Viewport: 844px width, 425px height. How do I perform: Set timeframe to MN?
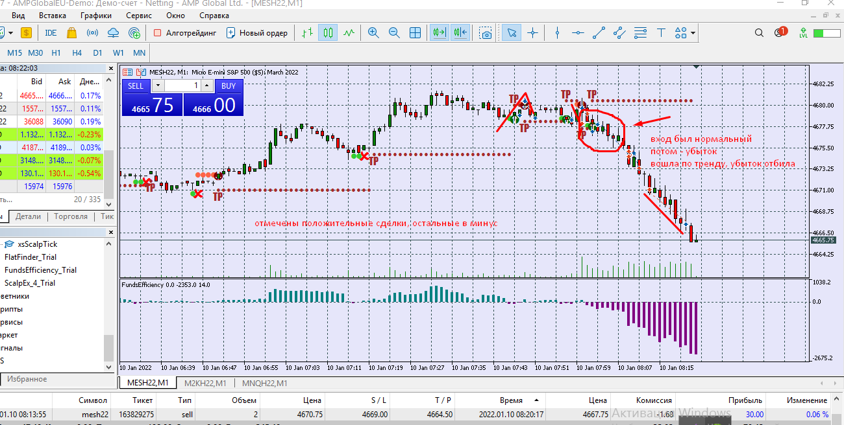pyautogui.click(x=139, y=52)
